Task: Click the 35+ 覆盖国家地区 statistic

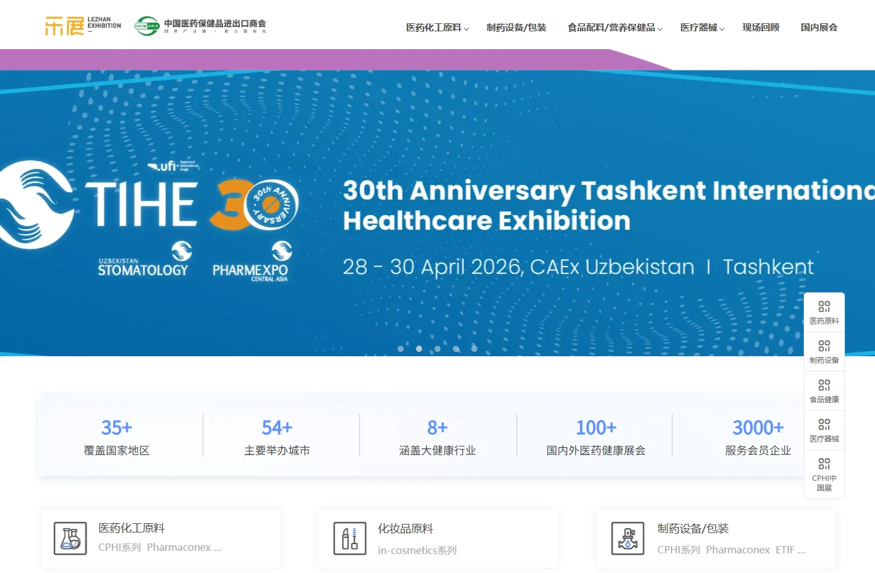Action: click(117, 437)
